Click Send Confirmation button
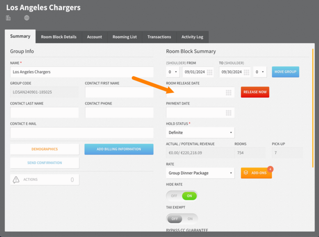 point(44,163)
